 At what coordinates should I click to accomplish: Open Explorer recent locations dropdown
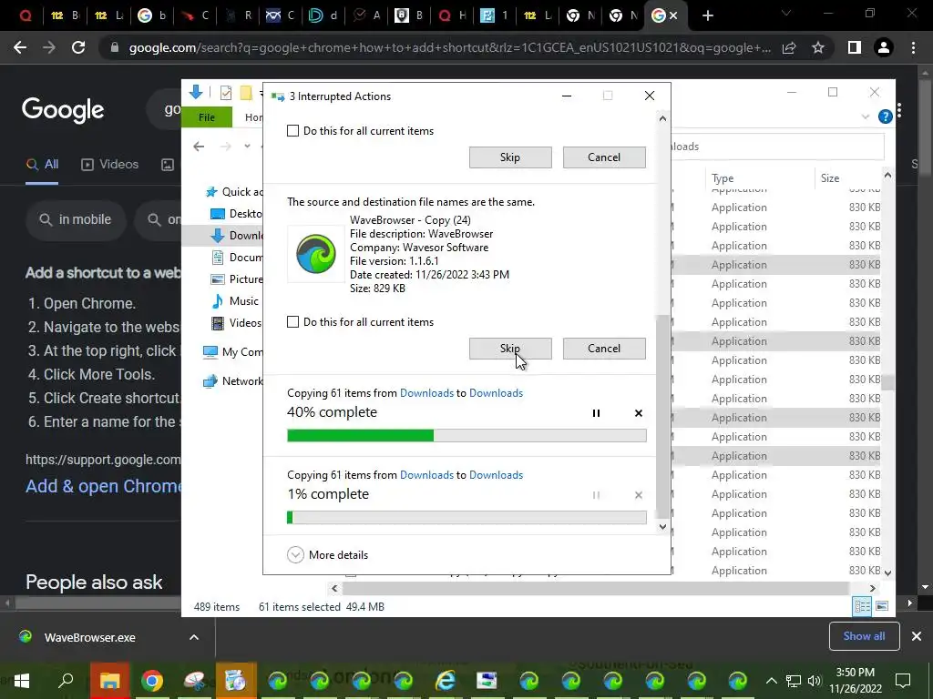tap(247, 147)
